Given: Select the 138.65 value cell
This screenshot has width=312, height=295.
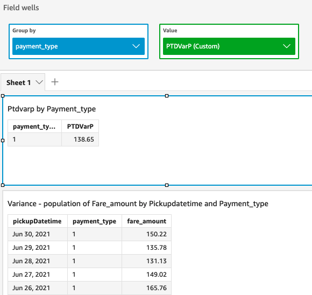Looking at the screenshot, I should pos(80,139).
